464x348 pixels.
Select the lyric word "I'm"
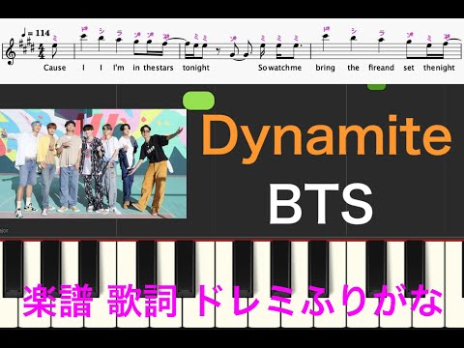pyautogui.click(x=119, y=68)
